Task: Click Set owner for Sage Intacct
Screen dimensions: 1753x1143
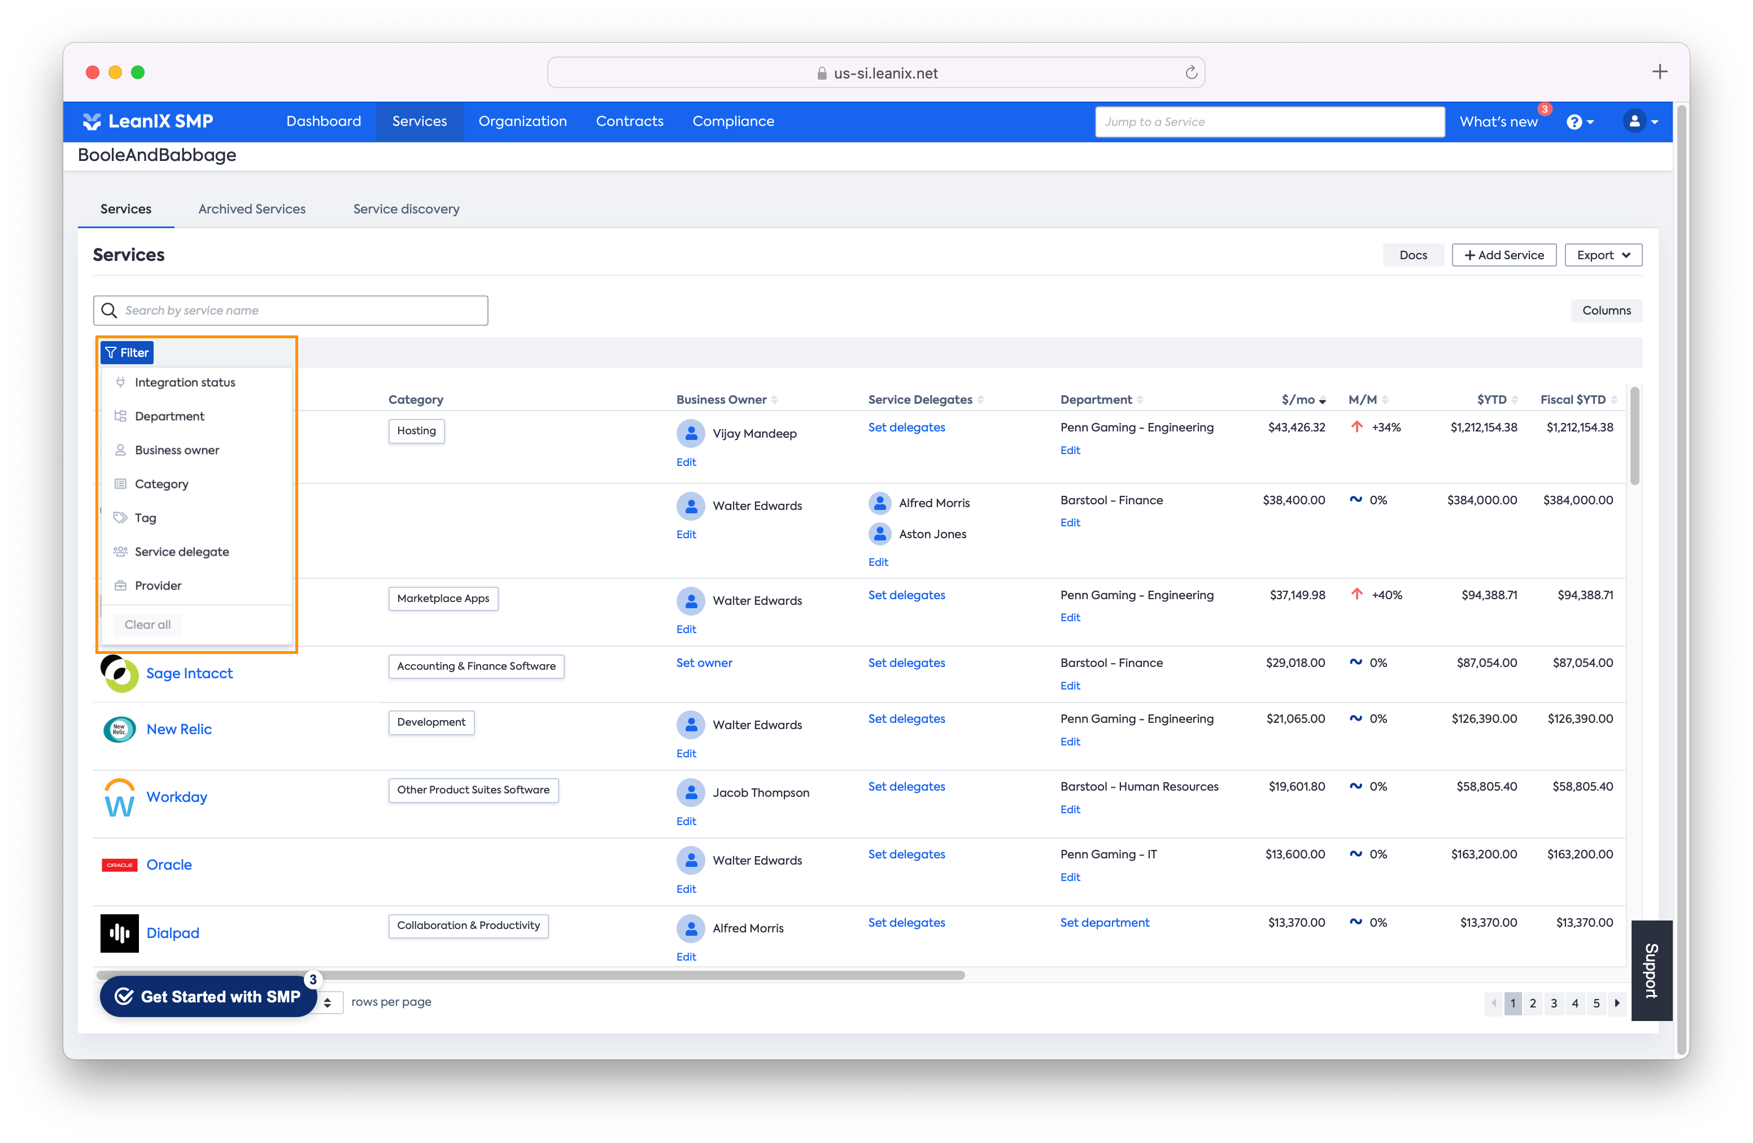Action: click(x=704, y=664)
